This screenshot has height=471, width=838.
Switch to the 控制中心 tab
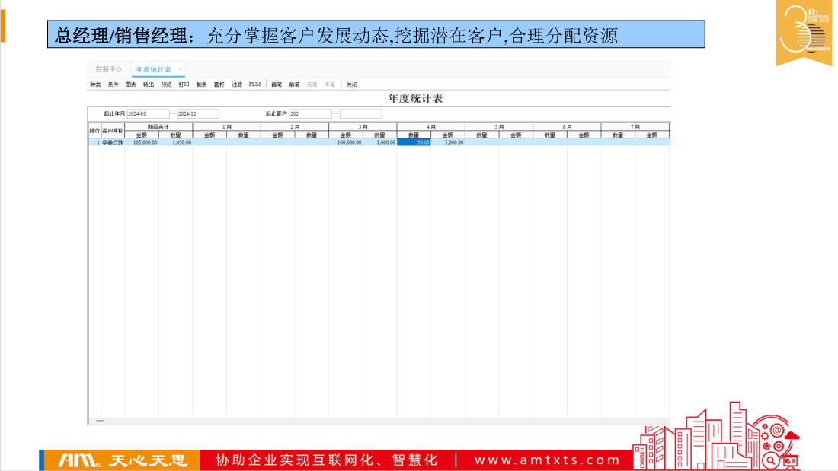point(109,69)
